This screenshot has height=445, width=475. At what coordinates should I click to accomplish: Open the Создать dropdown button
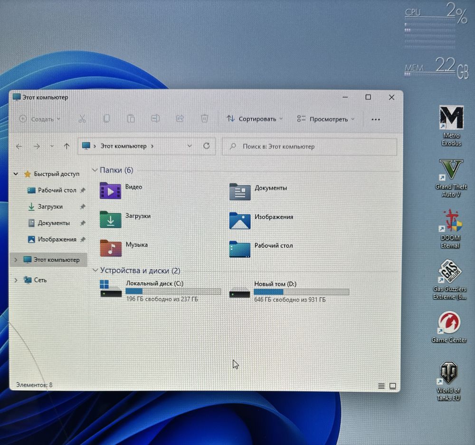(40, 119)
